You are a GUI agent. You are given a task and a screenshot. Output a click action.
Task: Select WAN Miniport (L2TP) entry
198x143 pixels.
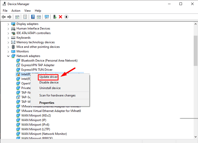point(36,129)
